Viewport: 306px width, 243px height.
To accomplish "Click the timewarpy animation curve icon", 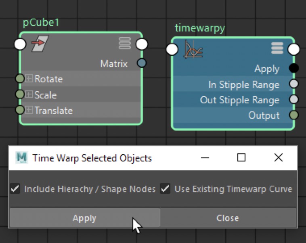I will tap(193, 49).
